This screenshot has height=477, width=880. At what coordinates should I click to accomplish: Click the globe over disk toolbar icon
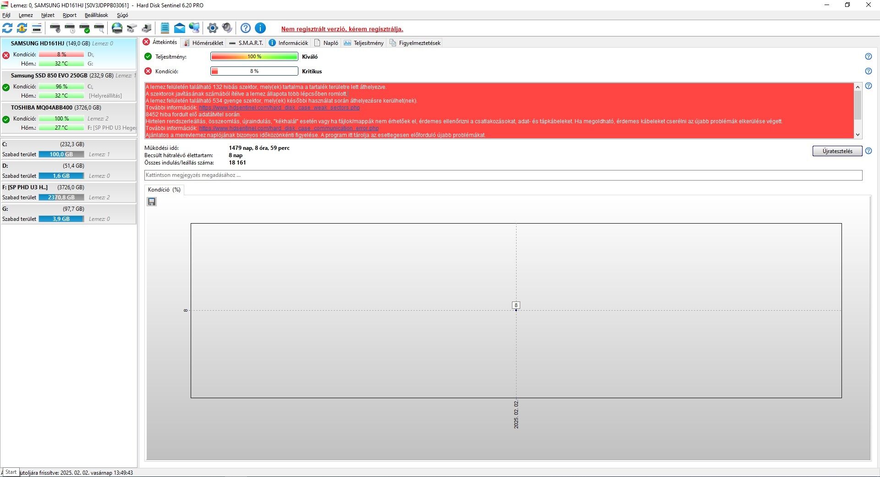coord(117,28)
